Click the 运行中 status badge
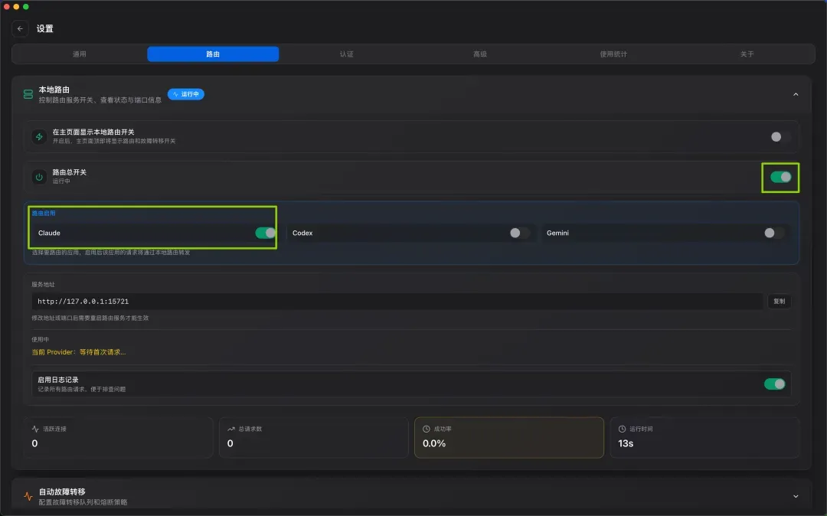Screen dimensions: 827x516 (x=186, y=94)
